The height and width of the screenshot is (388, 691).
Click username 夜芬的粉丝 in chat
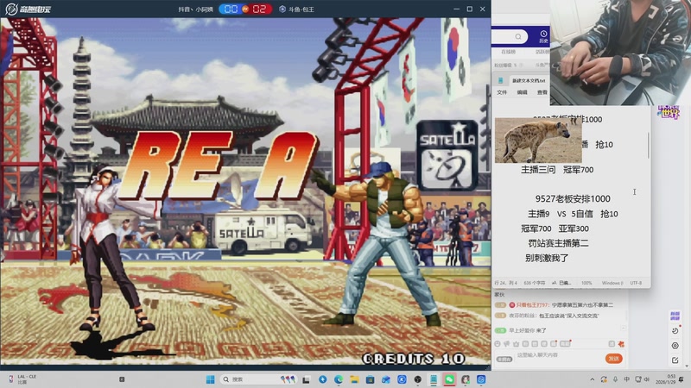point(523,316)
